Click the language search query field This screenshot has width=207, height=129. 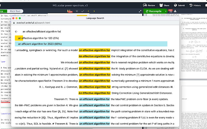97,32
